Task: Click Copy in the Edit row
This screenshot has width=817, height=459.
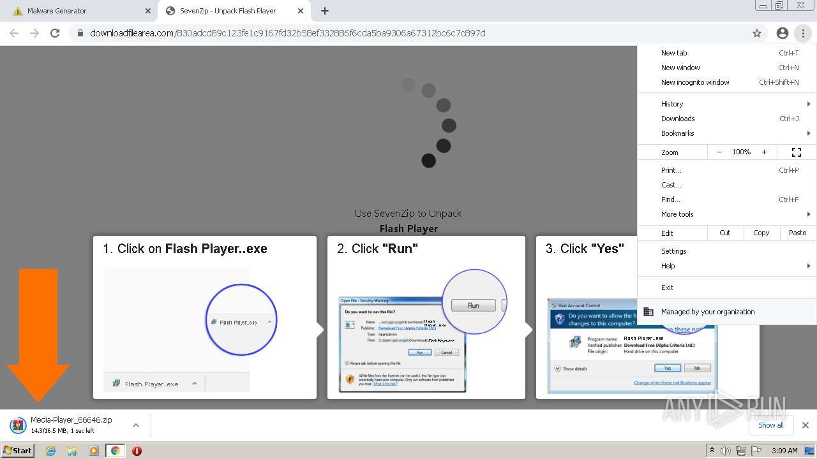Action: click(x=761, y=233)
